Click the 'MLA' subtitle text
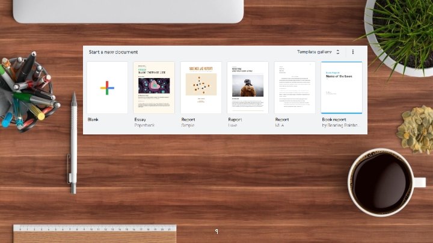The width and height of the screenshot is (433, 243). click(280, 125)
